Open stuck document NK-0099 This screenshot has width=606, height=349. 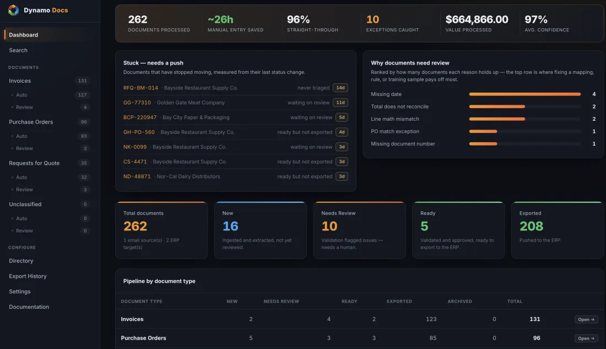[x=135, y=147]
